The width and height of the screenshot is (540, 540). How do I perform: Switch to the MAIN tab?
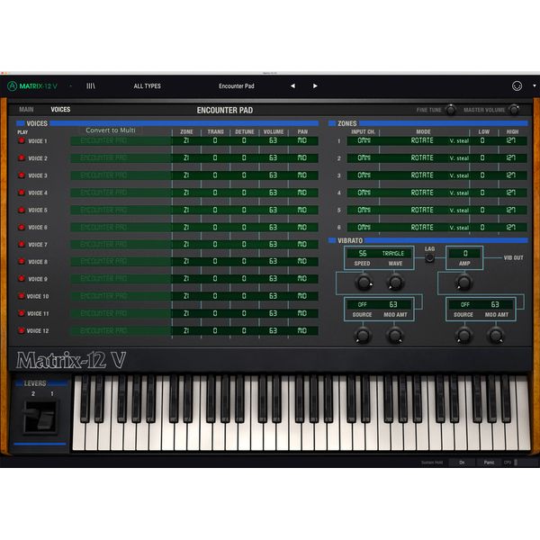click(x=26, y=110)
